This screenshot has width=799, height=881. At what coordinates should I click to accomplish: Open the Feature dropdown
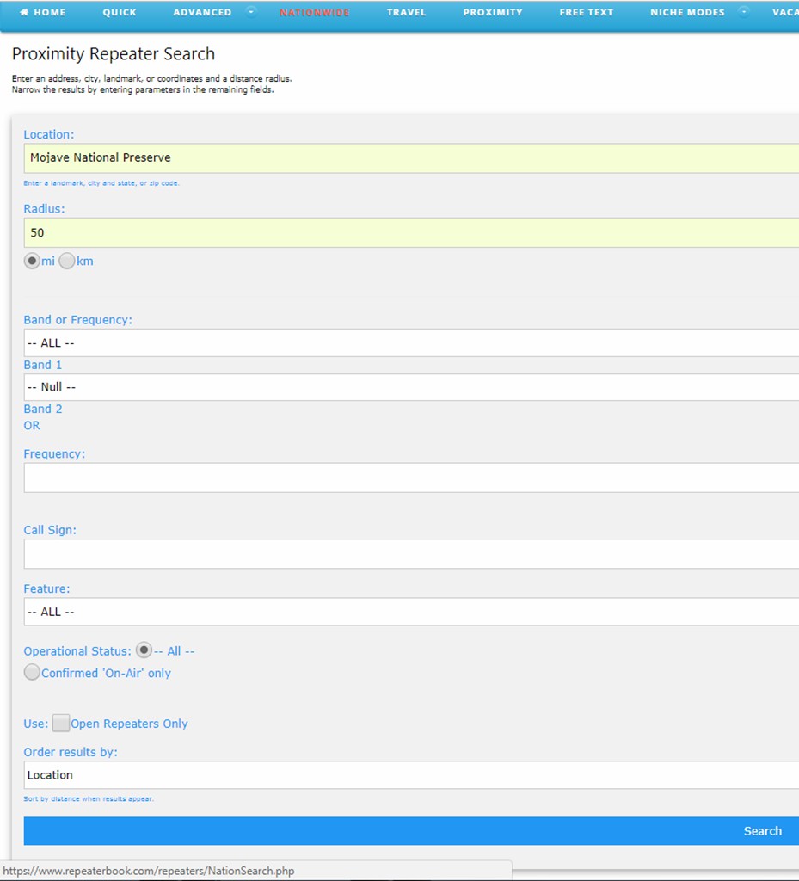click(x=411, y=612)
